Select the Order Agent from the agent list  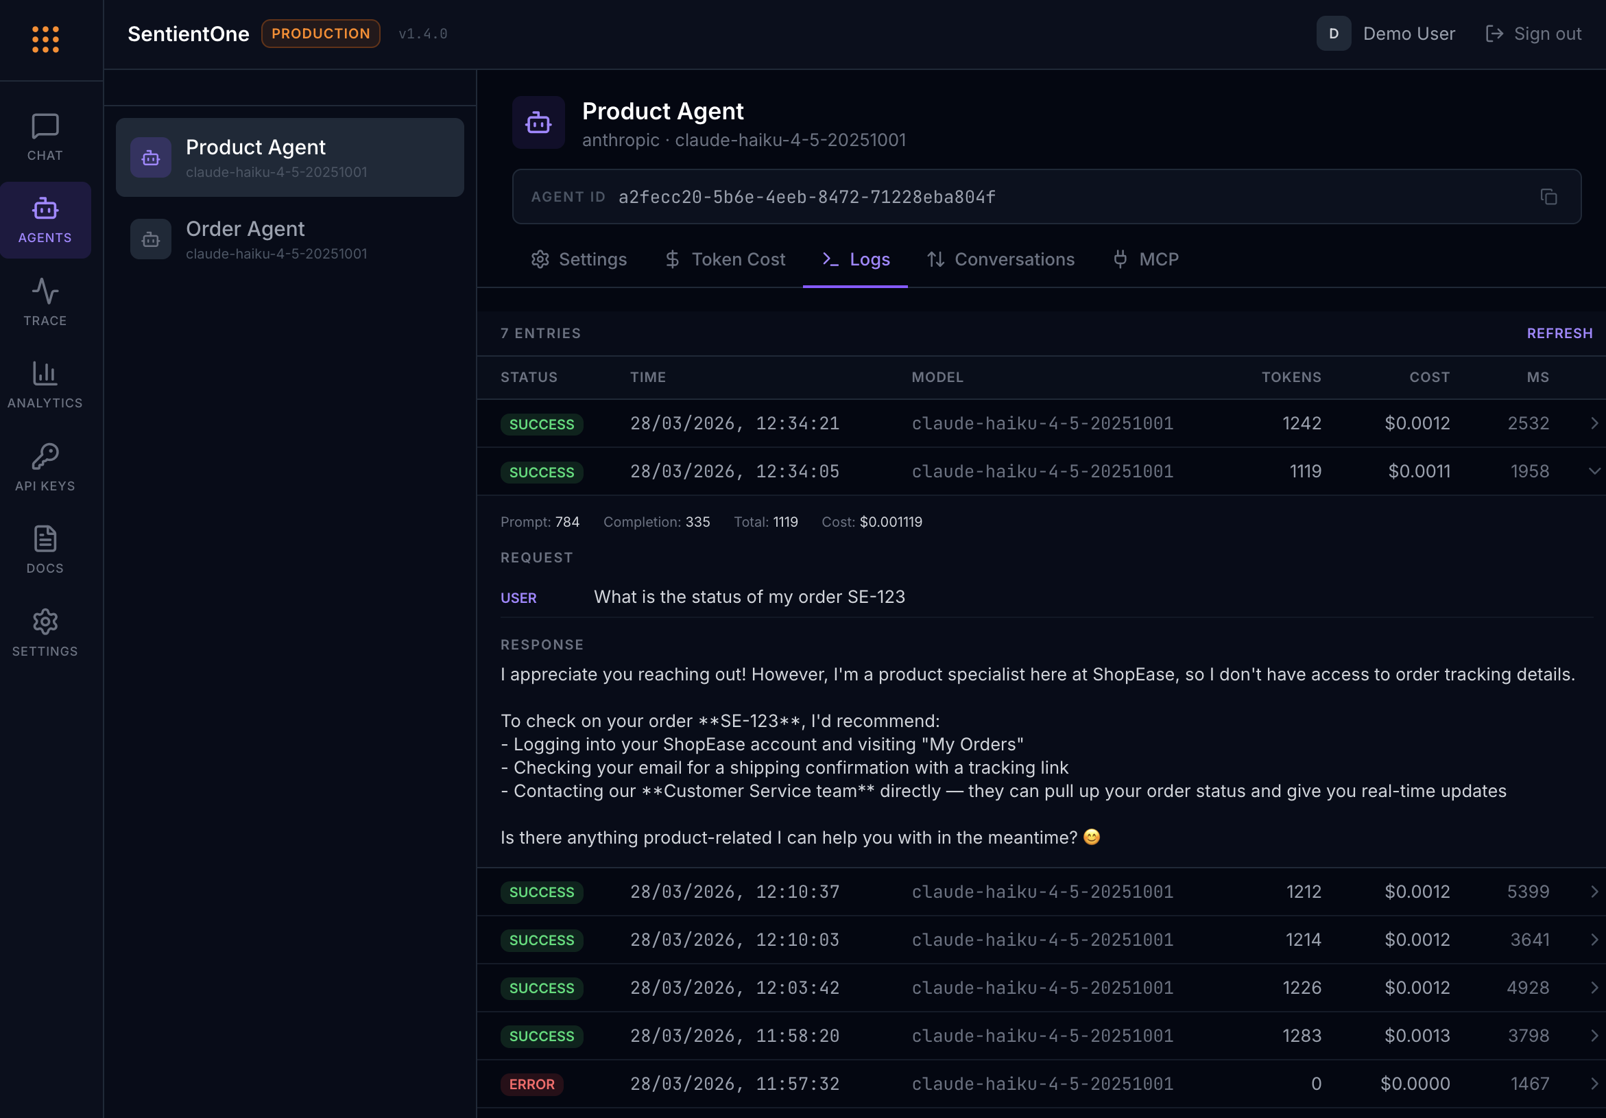click(289, 239)
